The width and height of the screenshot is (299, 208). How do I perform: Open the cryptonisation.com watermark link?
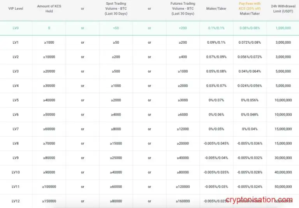(x=254, y=200)
